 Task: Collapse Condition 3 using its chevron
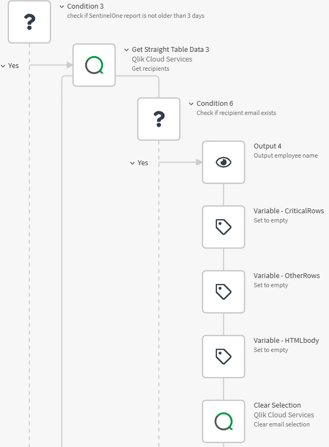(x=61, y=6)
